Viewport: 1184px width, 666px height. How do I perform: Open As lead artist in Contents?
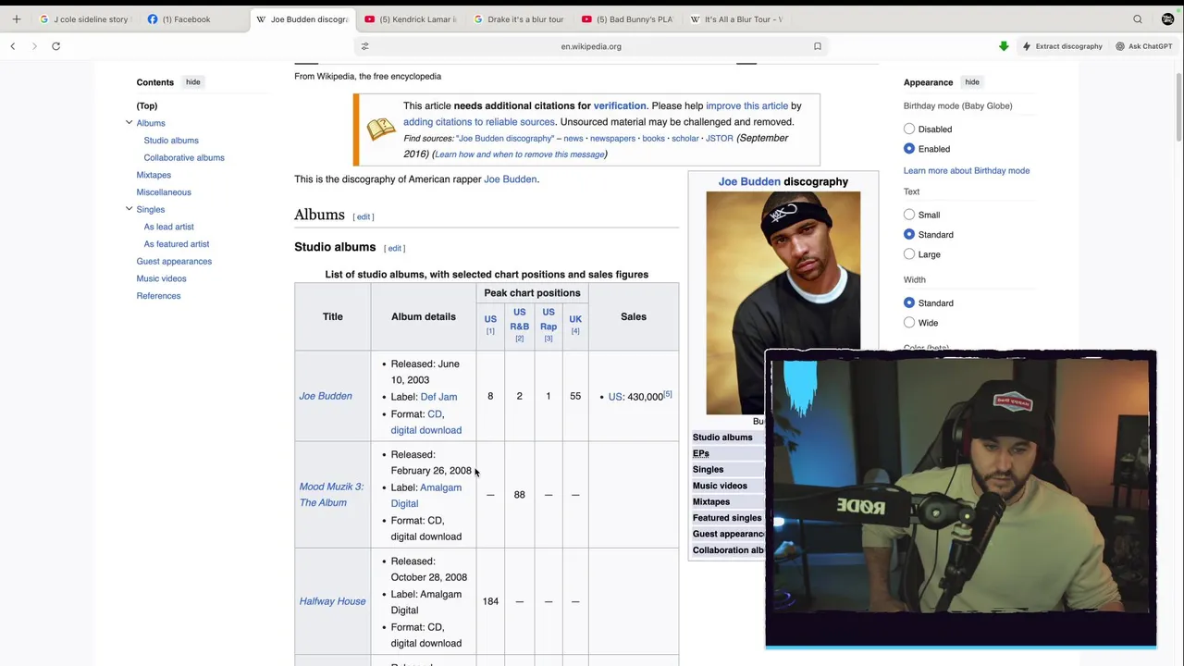tap(168, 227)
